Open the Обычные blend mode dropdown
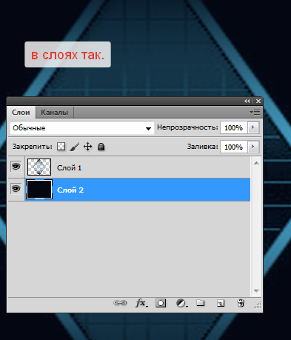Screen dimensions: 291x340 click(x=82, y=128)
